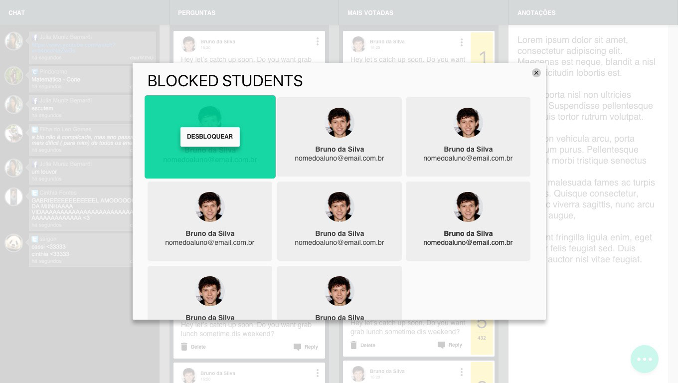
Task: Click Reply in the Mais Votadas column
Action: click(455, 345)
